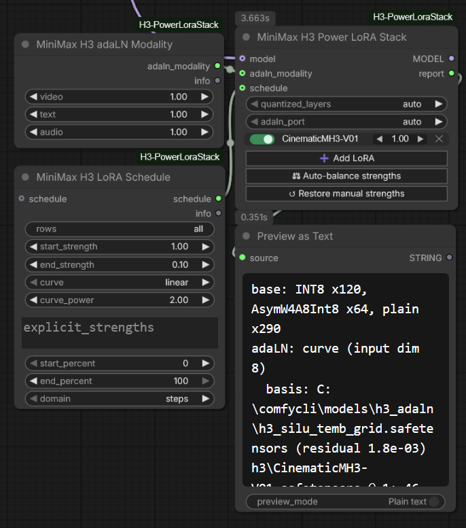The width and height of the screenshot is (466, 528).
Task: Select next quantized_layers option with right arrow
Action: tap(438, 104)
